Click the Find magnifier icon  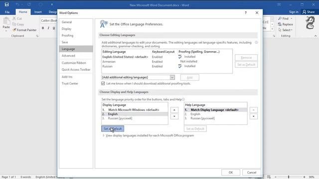tap(280, 18)
